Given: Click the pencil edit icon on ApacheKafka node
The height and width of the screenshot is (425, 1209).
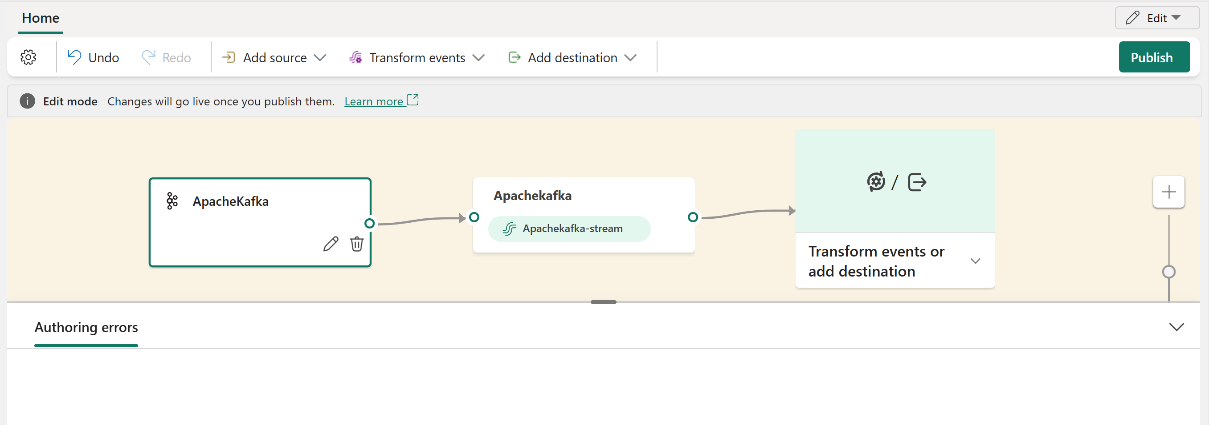Looking at the screenshot, I should 331,244.
